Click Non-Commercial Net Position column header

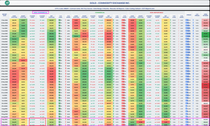(51, 16)
